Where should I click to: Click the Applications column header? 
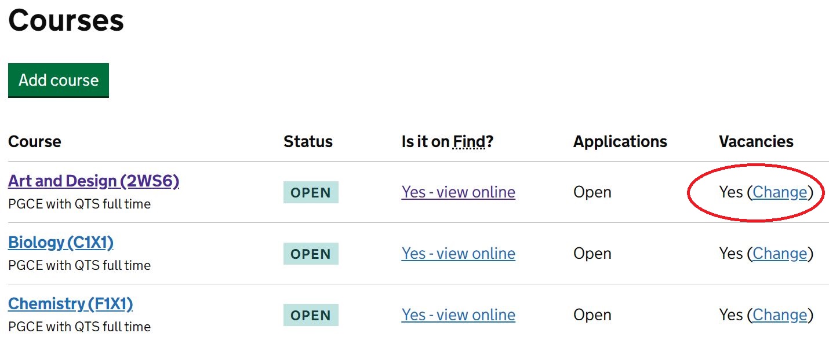coord(620,142)
